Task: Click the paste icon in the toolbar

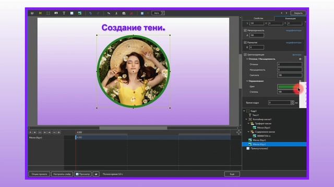Action: tap(124, 13)
